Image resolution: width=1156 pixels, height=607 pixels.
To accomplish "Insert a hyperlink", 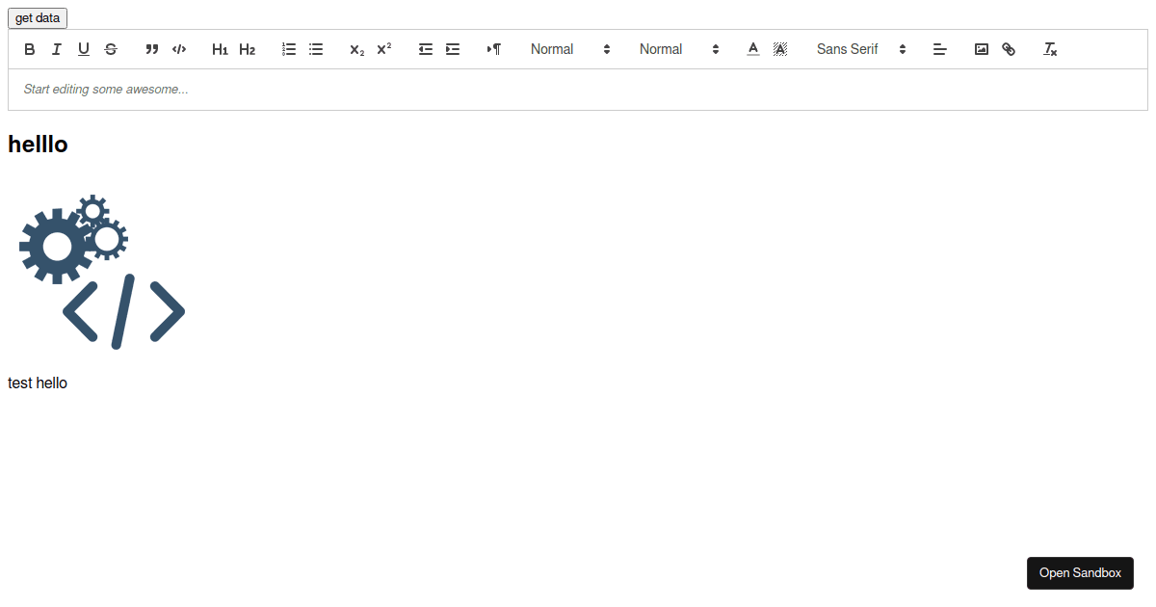I will pyautogui.click(x=1008, y=49).
